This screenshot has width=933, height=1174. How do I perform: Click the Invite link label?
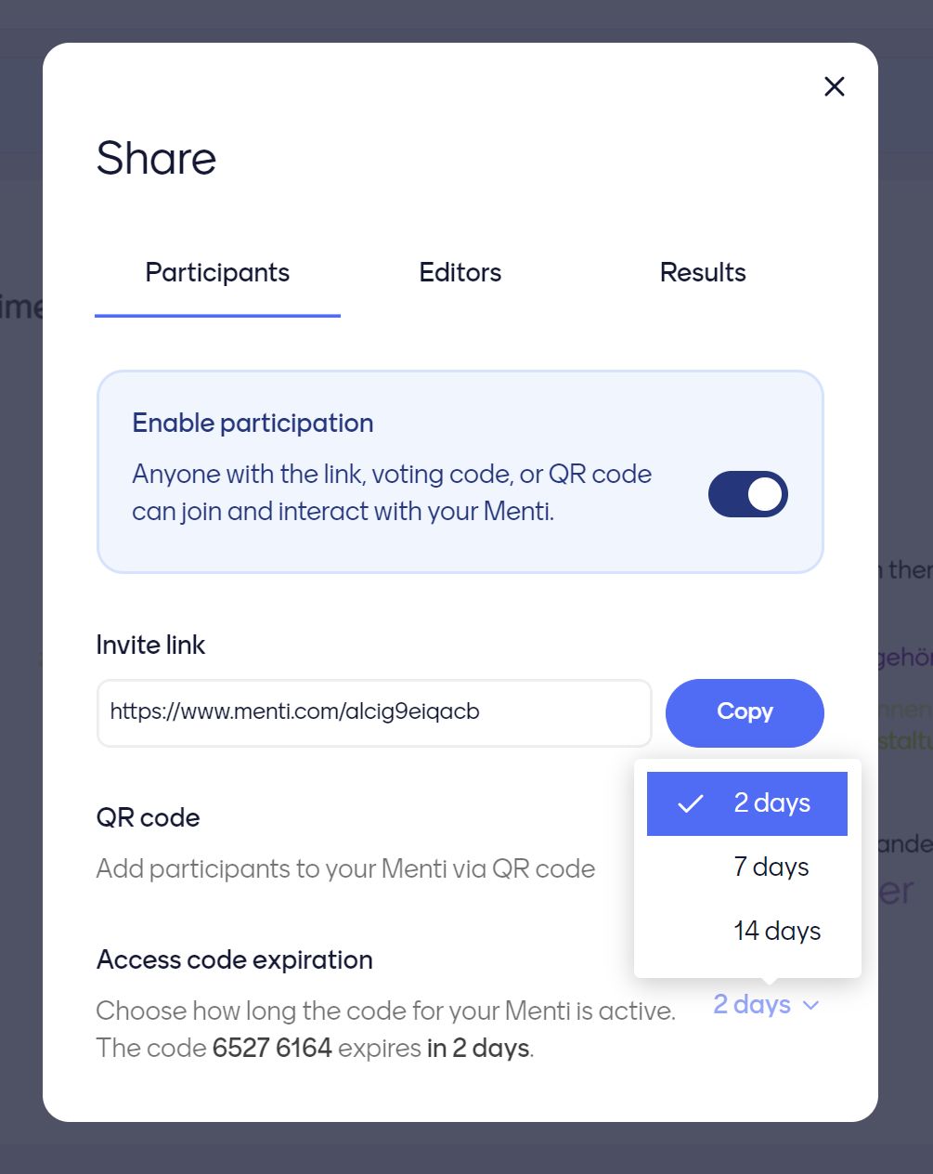tap(150, 646)
